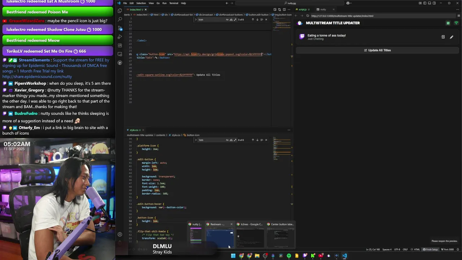Image resolution: width=462 pixels, height=260 pixels.
Task: Open more actions menu for preview editor group
Action: coord(458,9)
